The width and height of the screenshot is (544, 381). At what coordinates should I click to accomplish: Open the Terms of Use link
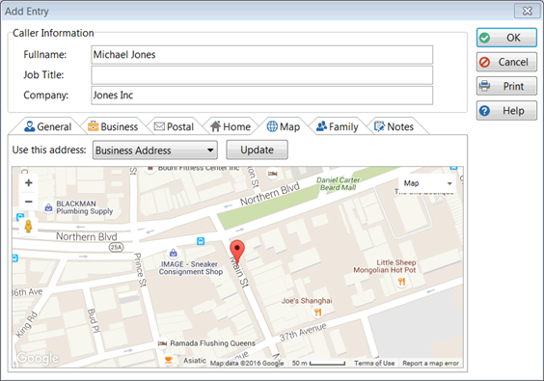pos(374,364)
